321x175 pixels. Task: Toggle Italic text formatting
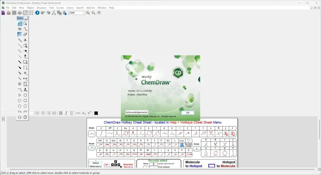coord(66,113)
